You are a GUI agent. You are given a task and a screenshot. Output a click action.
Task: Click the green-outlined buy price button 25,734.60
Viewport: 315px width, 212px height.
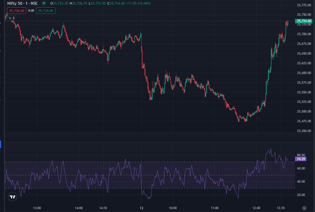click(x=46, y=11)
